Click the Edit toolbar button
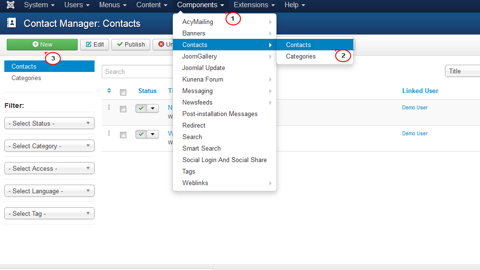480x270 pixels. tap(95, 44)
